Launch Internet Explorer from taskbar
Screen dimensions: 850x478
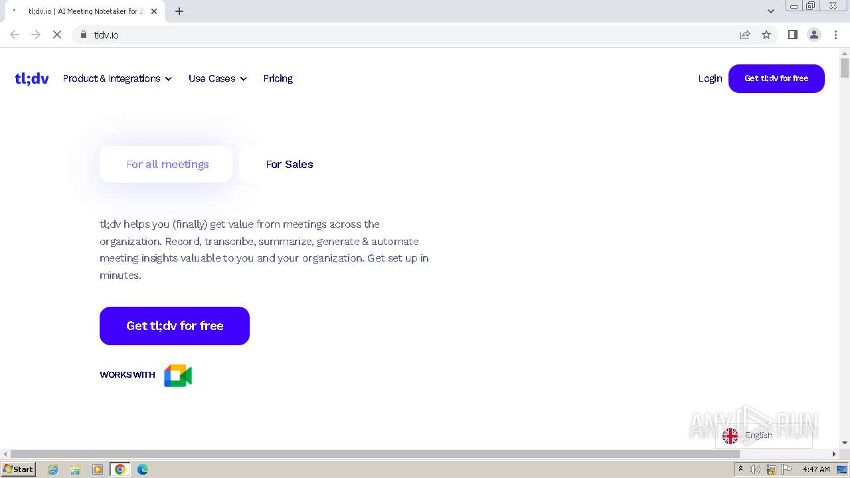tap(53, 469)
